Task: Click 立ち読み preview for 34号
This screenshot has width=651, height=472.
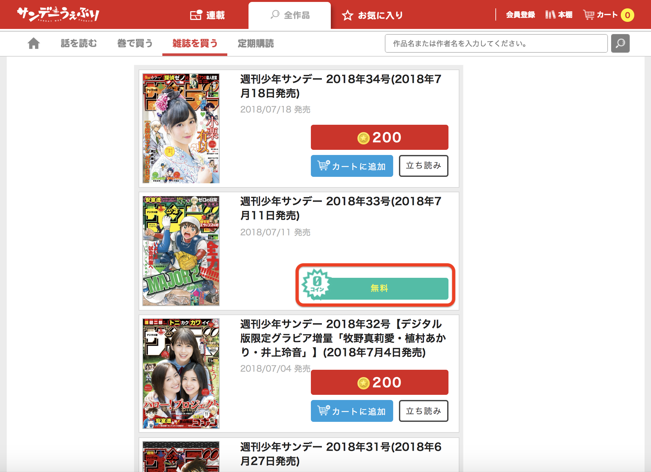Action: click(423, 166)
